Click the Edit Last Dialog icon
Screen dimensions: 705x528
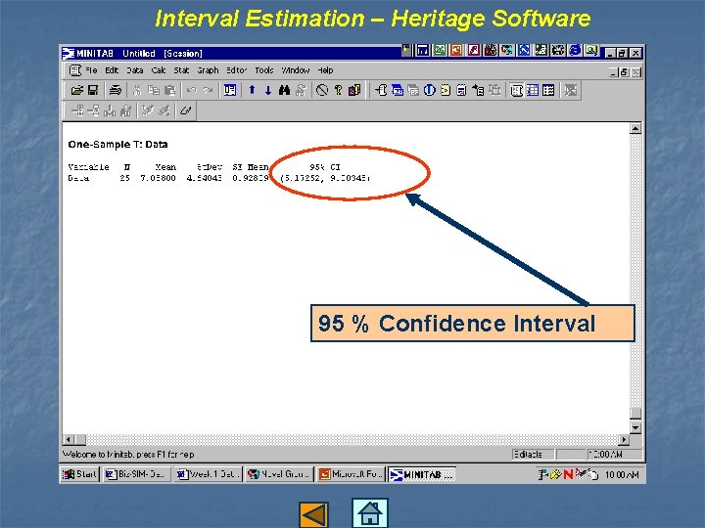[230, 90]
